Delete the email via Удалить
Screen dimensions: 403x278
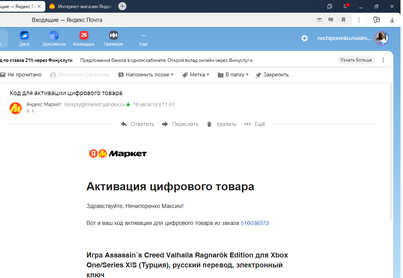222,124
